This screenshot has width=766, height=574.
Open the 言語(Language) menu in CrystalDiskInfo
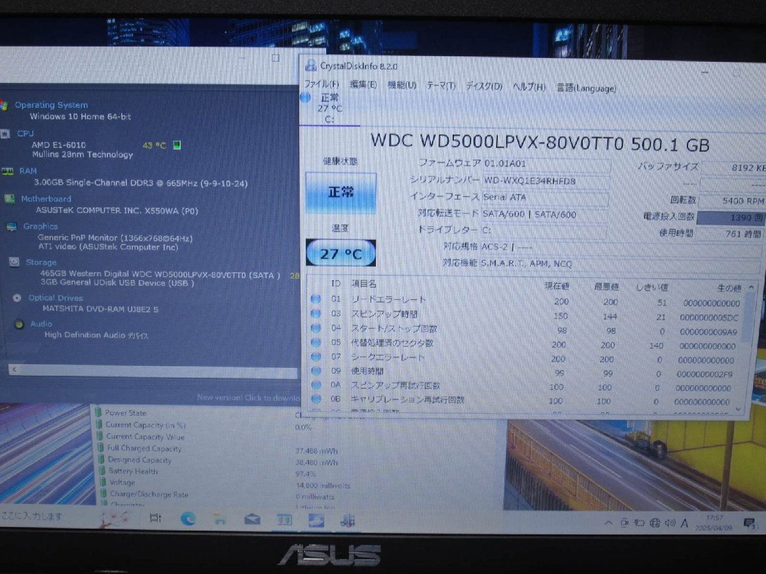(x=586, y=89)
